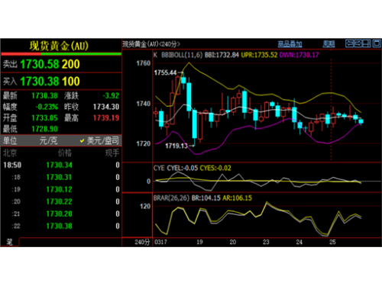Screen dimensions: 382x286
Task: Select the 元/克 unit option
Action: click(48, 140)
